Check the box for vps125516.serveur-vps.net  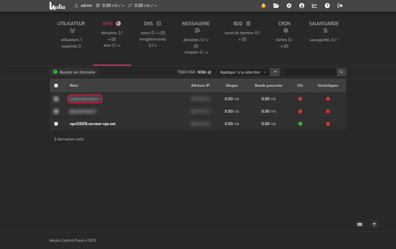pyautogui.click(x=56, y=124)
